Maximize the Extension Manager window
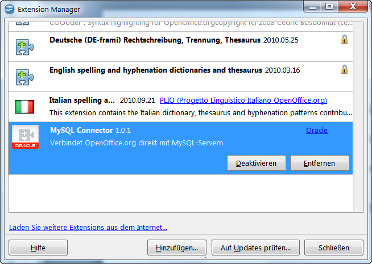This screenshot has height=264, width=372. point(329,7)
